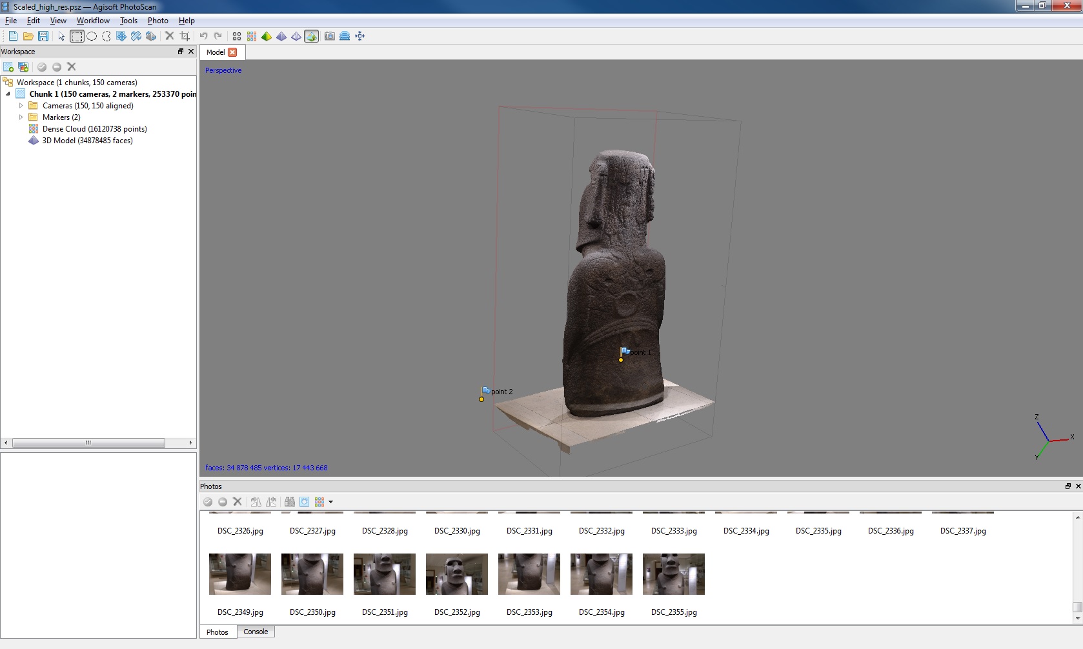This screenshot has width=1083, height=649.
Task: Switch to the Console tab
Action: pyautogui.click(x=256, y=632)
